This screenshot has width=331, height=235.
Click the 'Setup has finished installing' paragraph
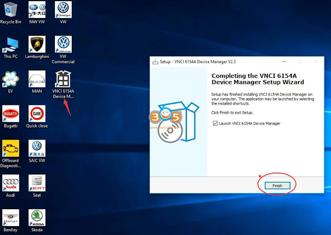pyautogui.click(x=263, y=99)
